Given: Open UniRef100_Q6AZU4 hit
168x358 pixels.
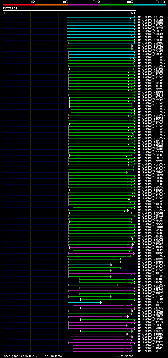Looking at the screenshot, I should point(151,149).
